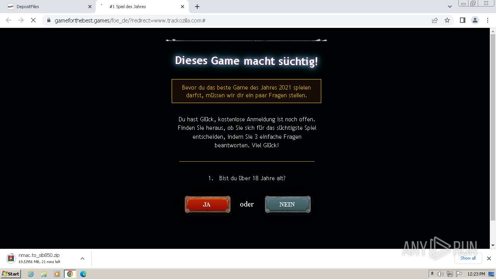Open the Windows Start menu

pos(10,274)
